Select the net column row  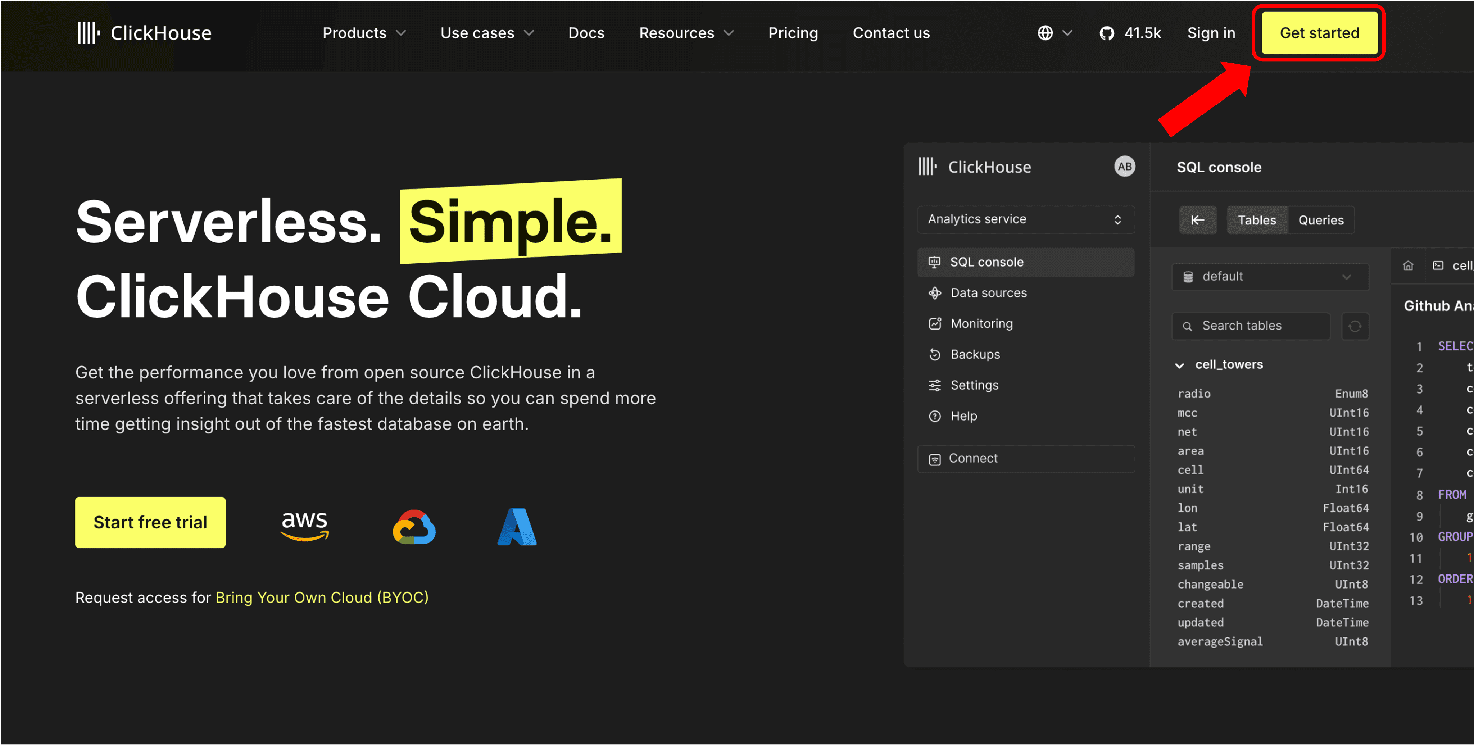1273,432
